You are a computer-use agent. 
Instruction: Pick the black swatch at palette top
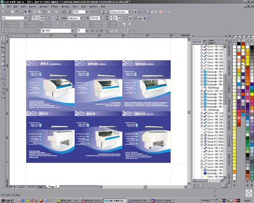click(239, 44)
